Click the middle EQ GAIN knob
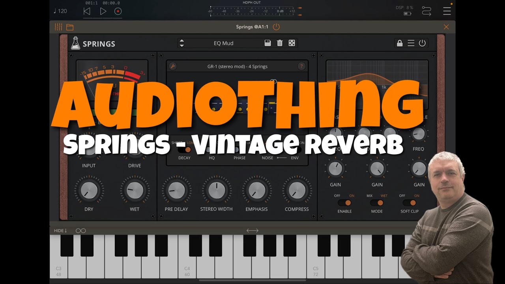 pyautogui.click(x=377, y=169)
